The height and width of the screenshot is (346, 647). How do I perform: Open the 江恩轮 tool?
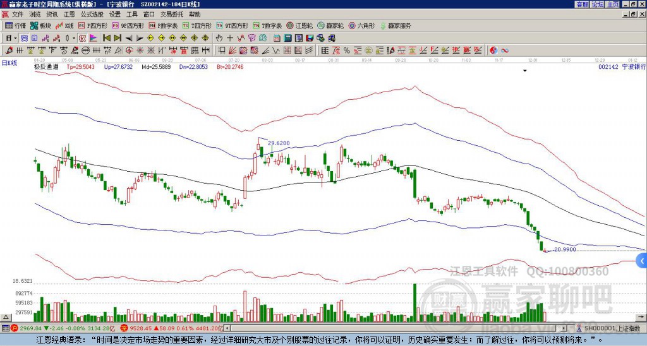point(300,25)
